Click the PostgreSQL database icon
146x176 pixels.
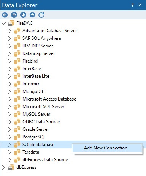17,137
